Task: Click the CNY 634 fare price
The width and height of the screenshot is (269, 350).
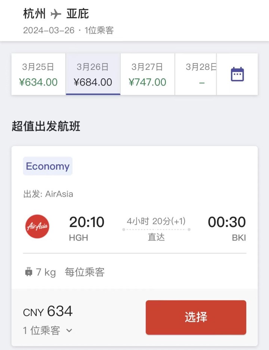Action: (x=48, y=311)
